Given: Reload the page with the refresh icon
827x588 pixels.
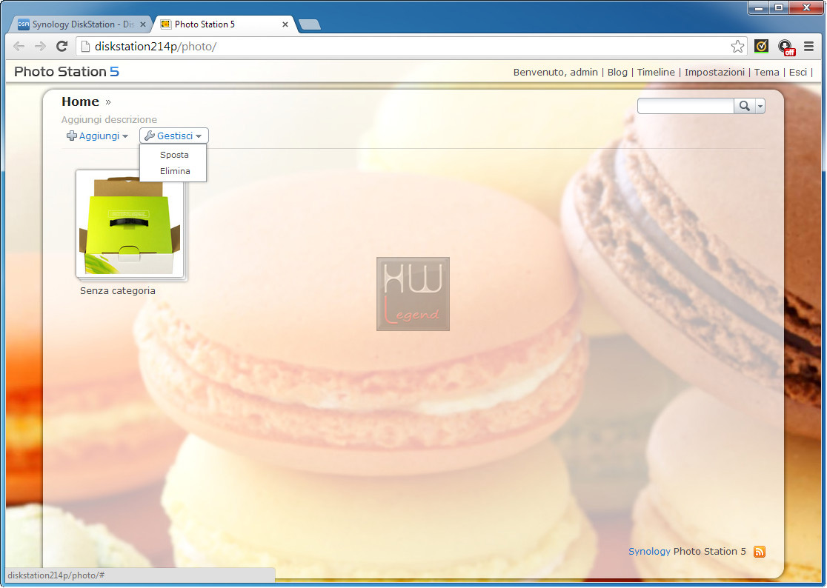Looking at the screenshot, I should click(x=62, y=47).
